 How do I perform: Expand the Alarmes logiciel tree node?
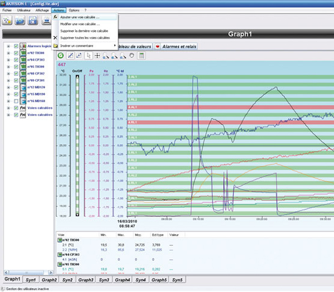click(8, 46)
